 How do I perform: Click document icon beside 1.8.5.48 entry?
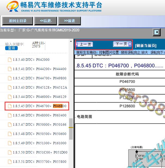click(x=10, y=134)
